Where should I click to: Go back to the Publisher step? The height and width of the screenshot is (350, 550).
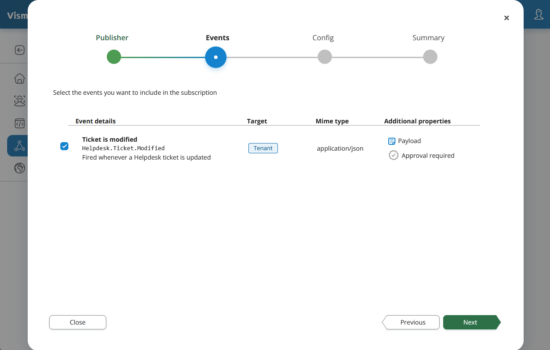[114, 57]
